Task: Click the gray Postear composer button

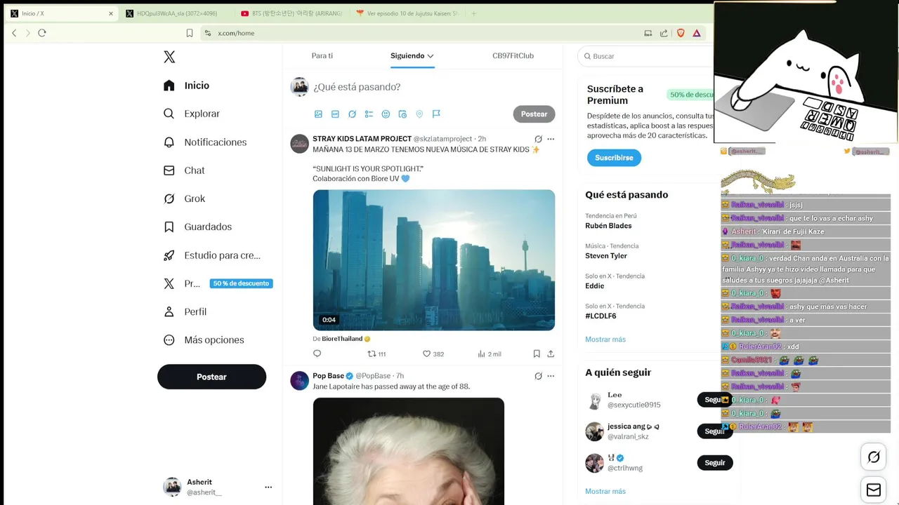Action: click(534, 114)
